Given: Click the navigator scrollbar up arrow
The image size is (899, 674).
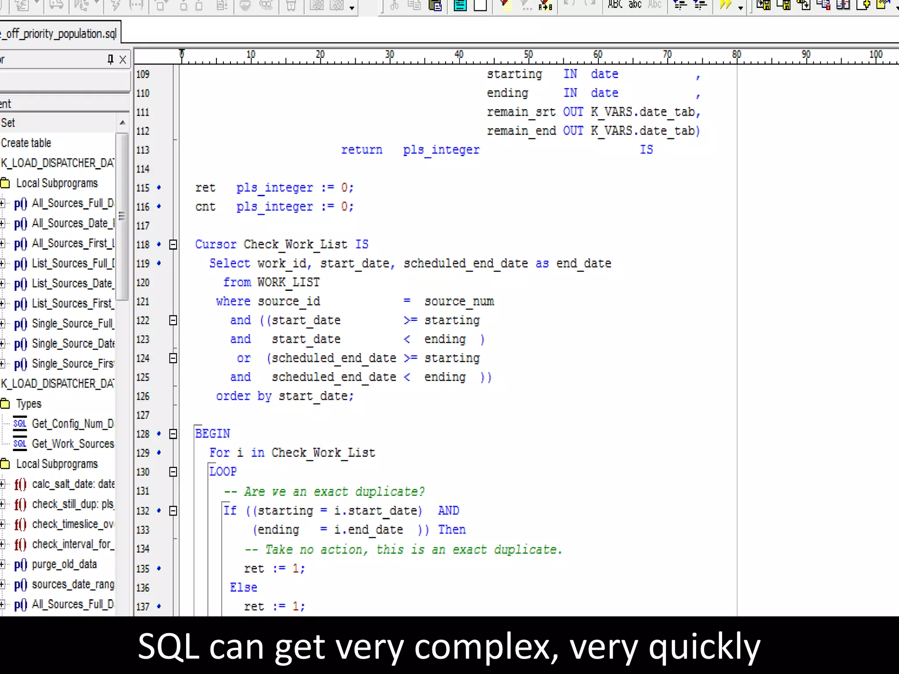Looking at the screenshot, I should click(x=122, y=122).
